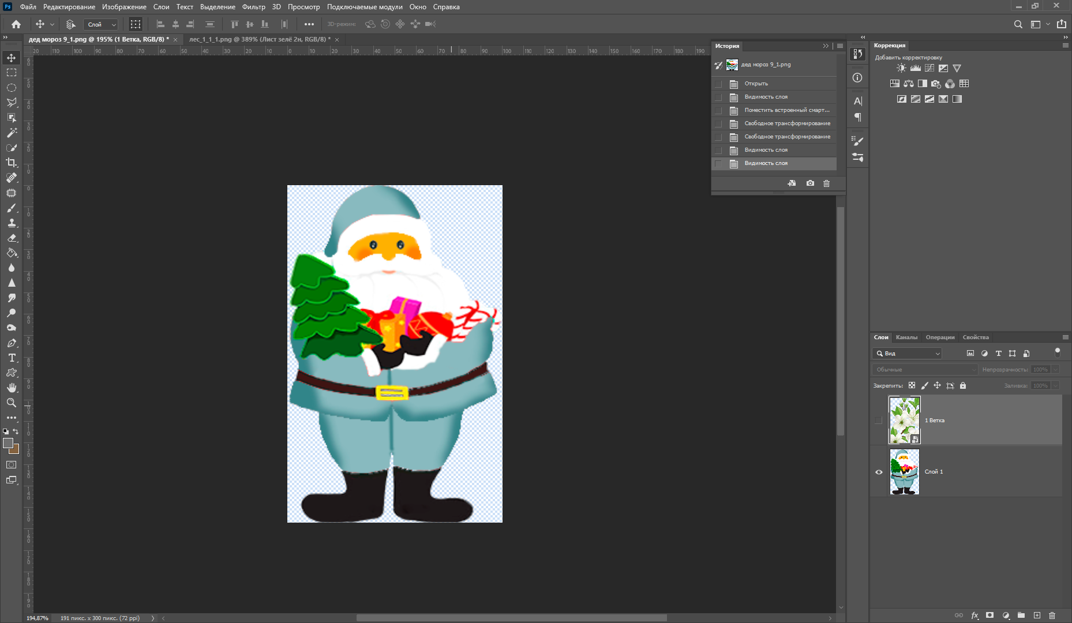Open the Вид layer filter dropdown
1072x623 pixels.
(908, 354)
